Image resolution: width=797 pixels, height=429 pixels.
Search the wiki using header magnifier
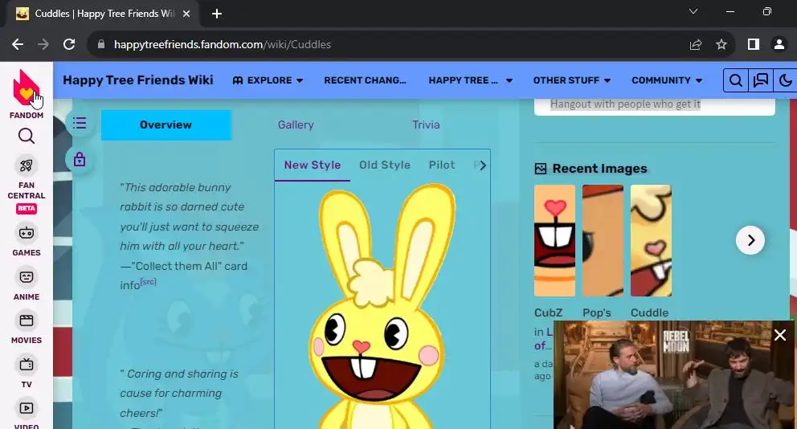tap(735, 80)
